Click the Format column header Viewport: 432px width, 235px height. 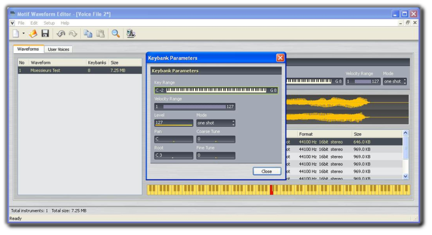pyautogui.click(x=324, y=134)
